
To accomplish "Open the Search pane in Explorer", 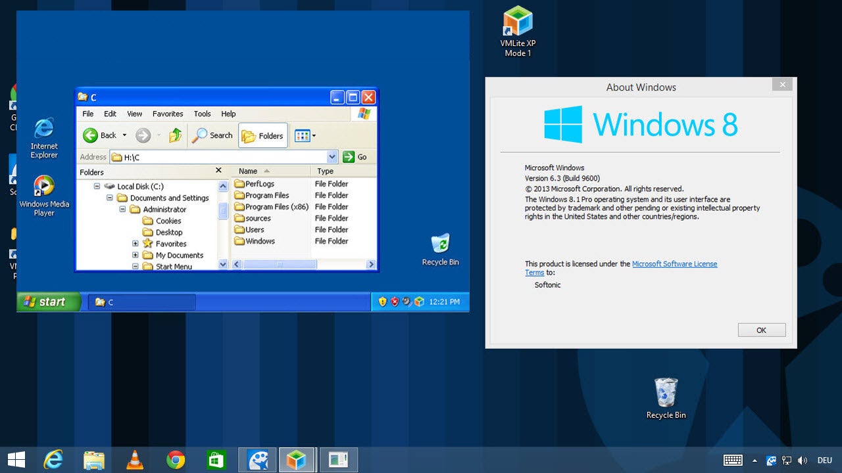I will [x=212, y=135].
